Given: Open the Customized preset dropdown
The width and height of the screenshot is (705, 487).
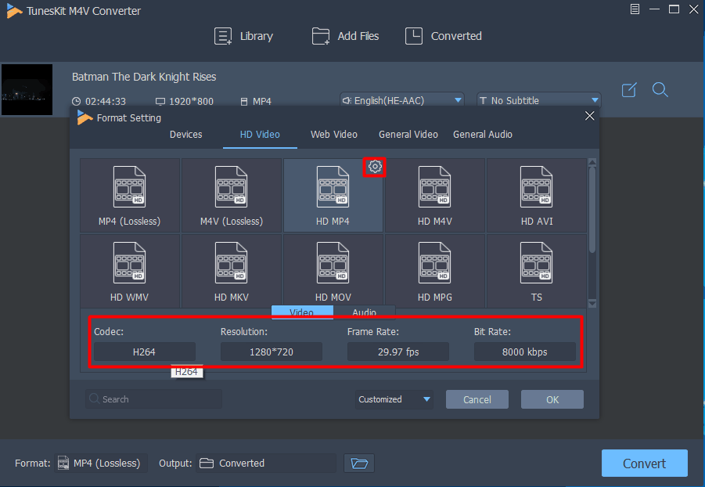Looking at the screenshot, I should coord(394,399).
